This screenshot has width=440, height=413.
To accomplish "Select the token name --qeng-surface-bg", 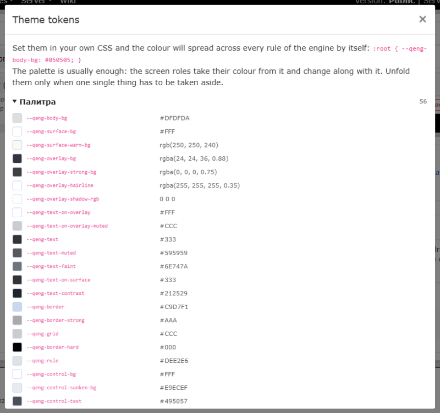I will point(51,131).
